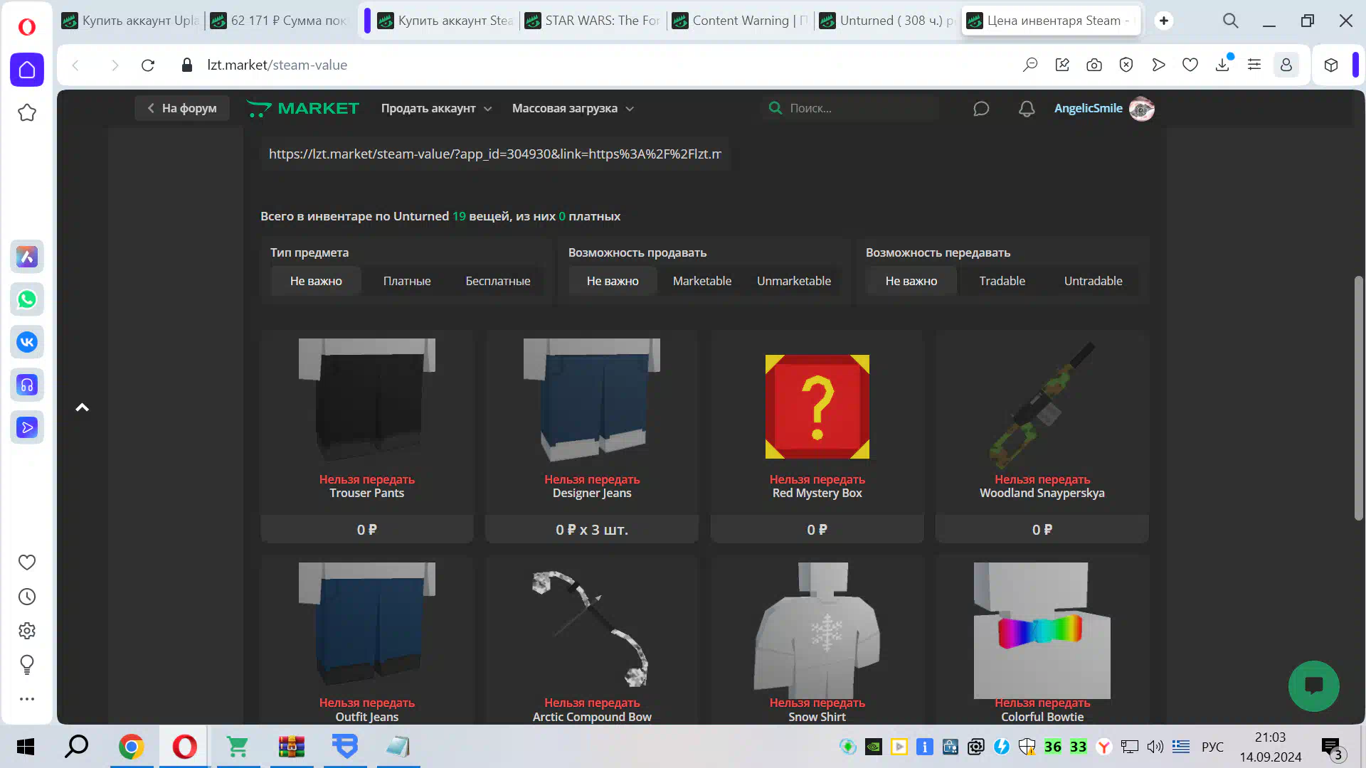
Task: Select Бесплатные item type filter
Action: [x=498, y=281]
